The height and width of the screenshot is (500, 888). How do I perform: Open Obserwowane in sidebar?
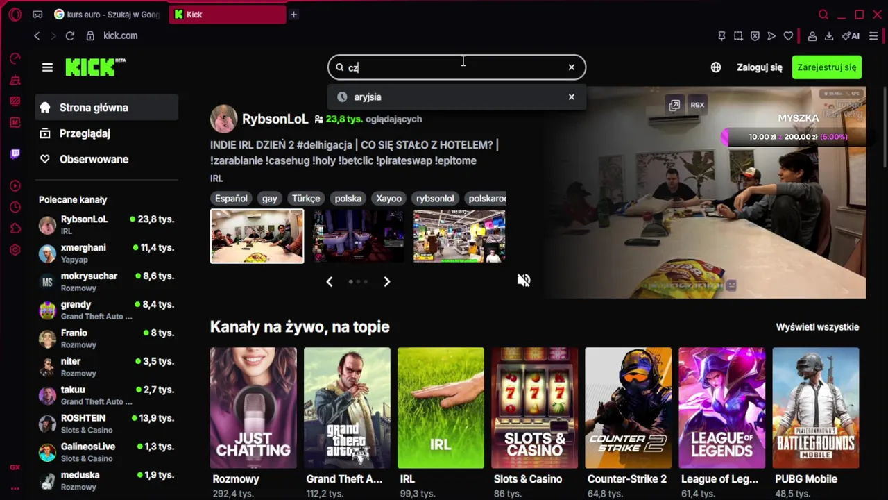[x=106, y=159]
